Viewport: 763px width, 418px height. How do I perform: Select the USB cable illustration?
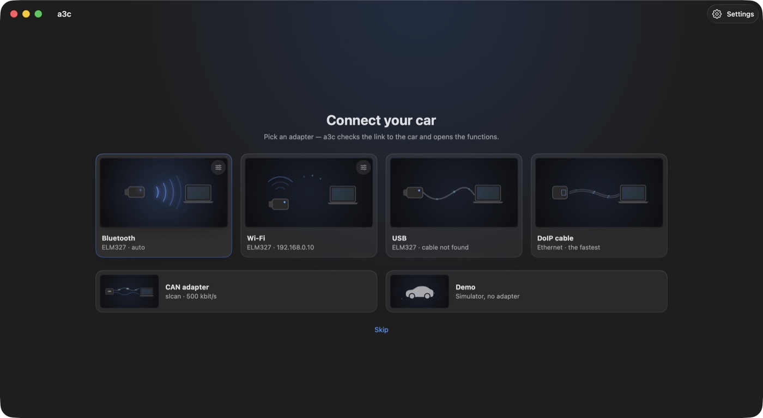[454, 193]
